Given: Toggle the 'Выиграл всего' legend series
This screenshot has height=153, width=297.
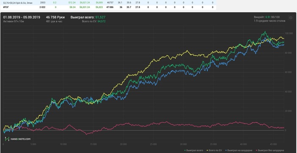Looking at the screenshot, I should pos(194,150).
